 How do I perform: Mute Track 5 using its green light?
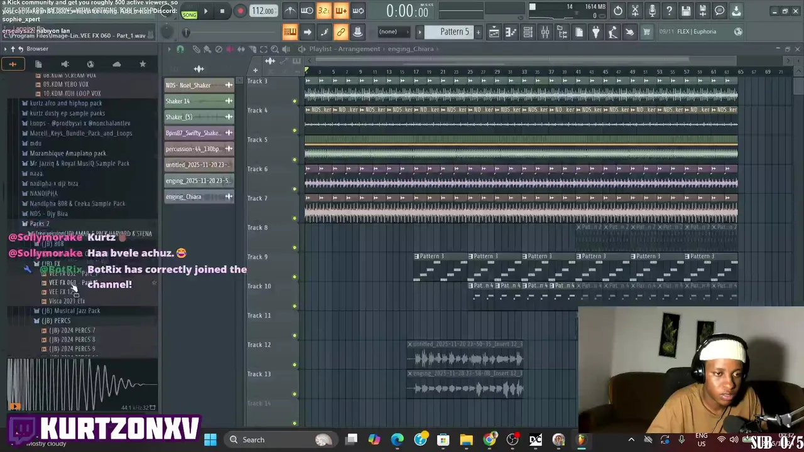(295, 159)
